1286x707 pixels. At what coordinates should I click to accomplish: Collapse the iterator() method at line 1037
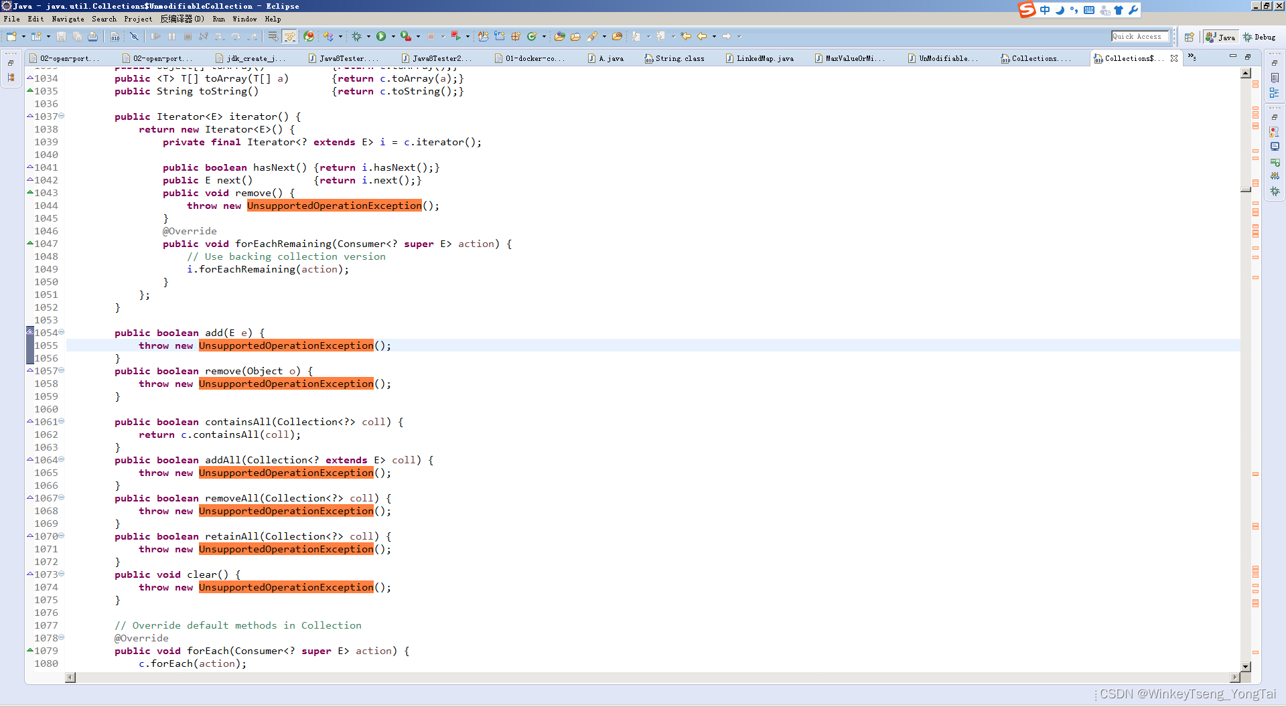point(62,116)
